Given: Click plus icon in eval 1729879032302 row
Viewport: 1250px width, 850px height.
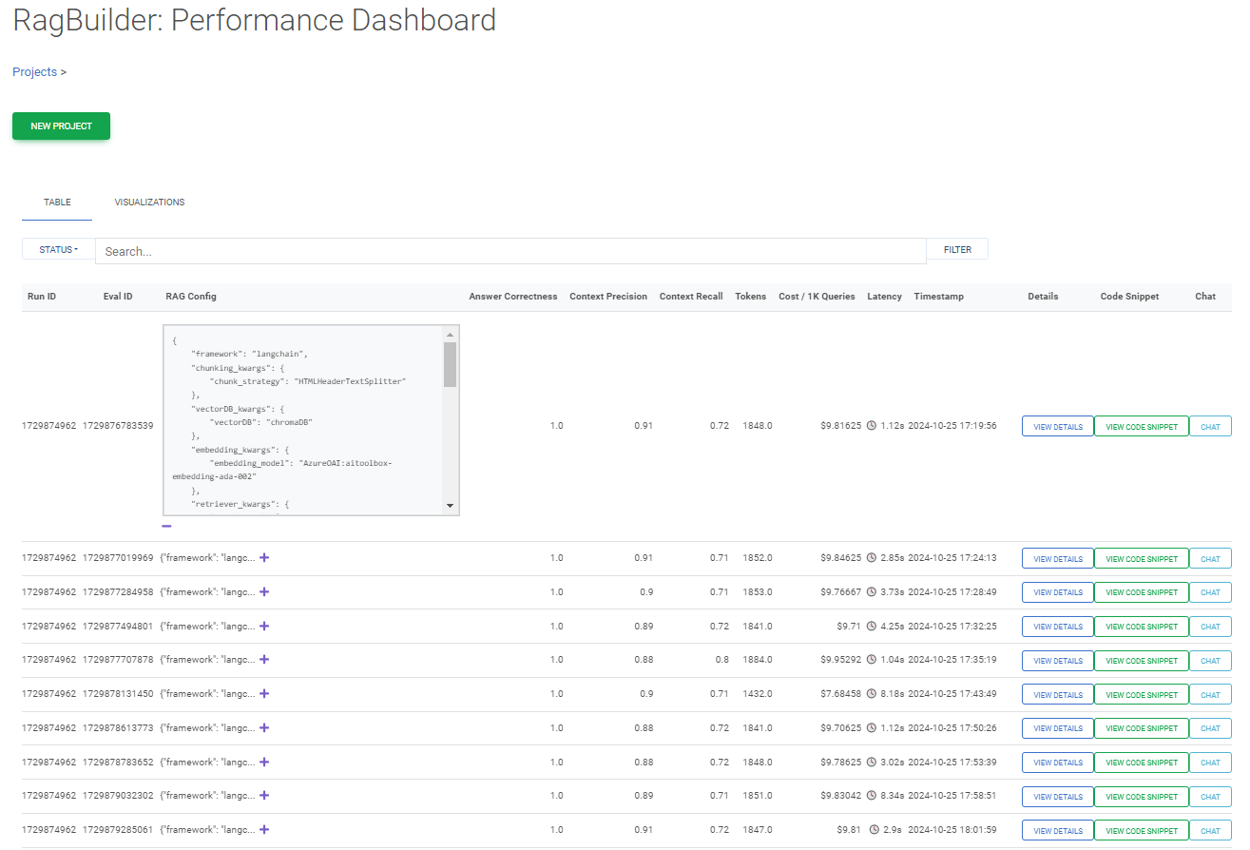Looking at the screenshot, I should tap(264, 796).
